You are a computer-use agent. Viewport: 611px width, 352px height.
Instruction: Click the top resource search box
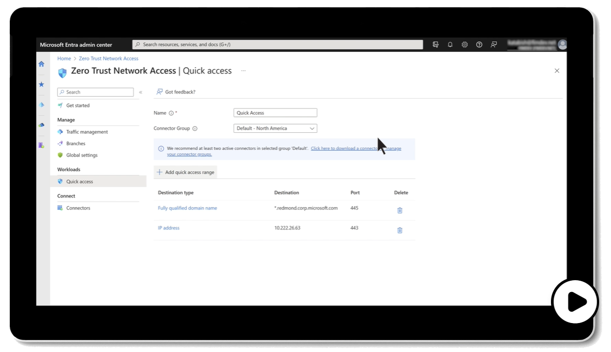(278, 45)
